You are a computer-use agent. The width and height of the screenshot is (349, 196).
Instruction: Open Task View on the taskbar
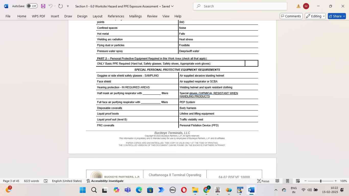(105, 190)
